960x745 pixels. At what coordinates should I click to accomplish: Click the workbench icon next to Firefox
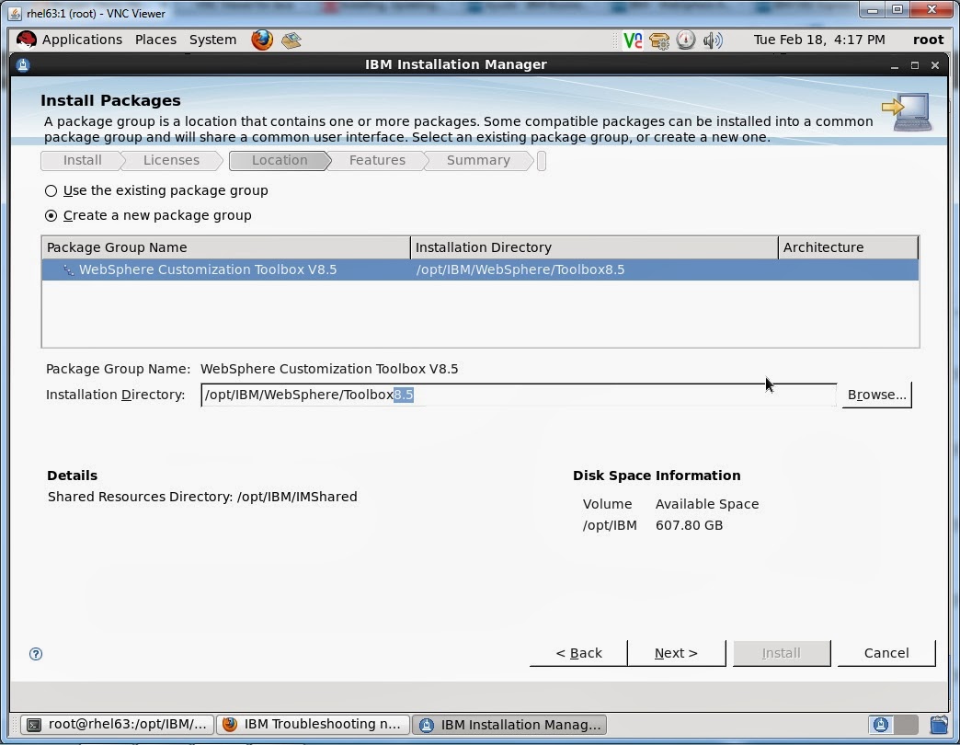point(291,40)
